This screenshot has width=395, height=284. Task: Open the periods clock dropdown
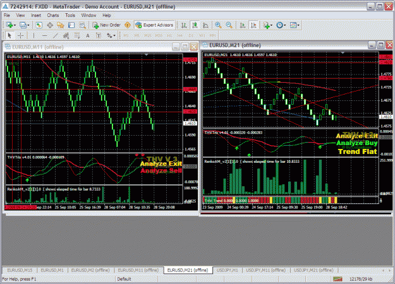click(281, 25)
